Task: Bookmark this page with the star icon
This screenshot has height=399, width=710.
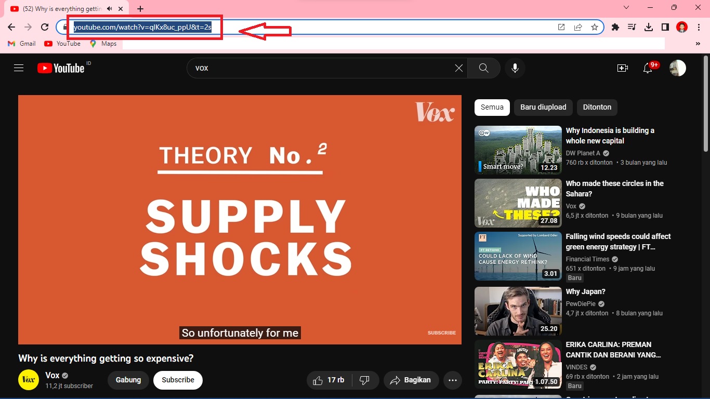Action: 595,27
